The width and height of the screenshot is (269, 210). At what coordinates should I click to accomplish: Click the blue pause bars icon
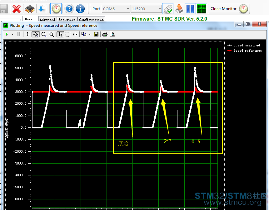coord(190,9)
